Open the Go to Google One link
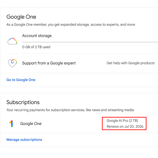The image size is (158, 158). pyautogui.click(x=21, y=80)
